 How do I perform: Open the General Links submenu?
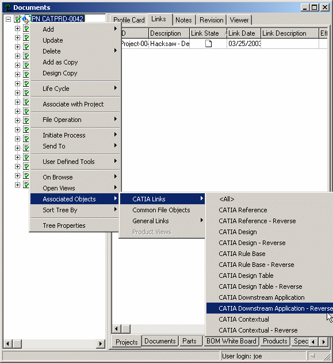[x=162, y=221]
